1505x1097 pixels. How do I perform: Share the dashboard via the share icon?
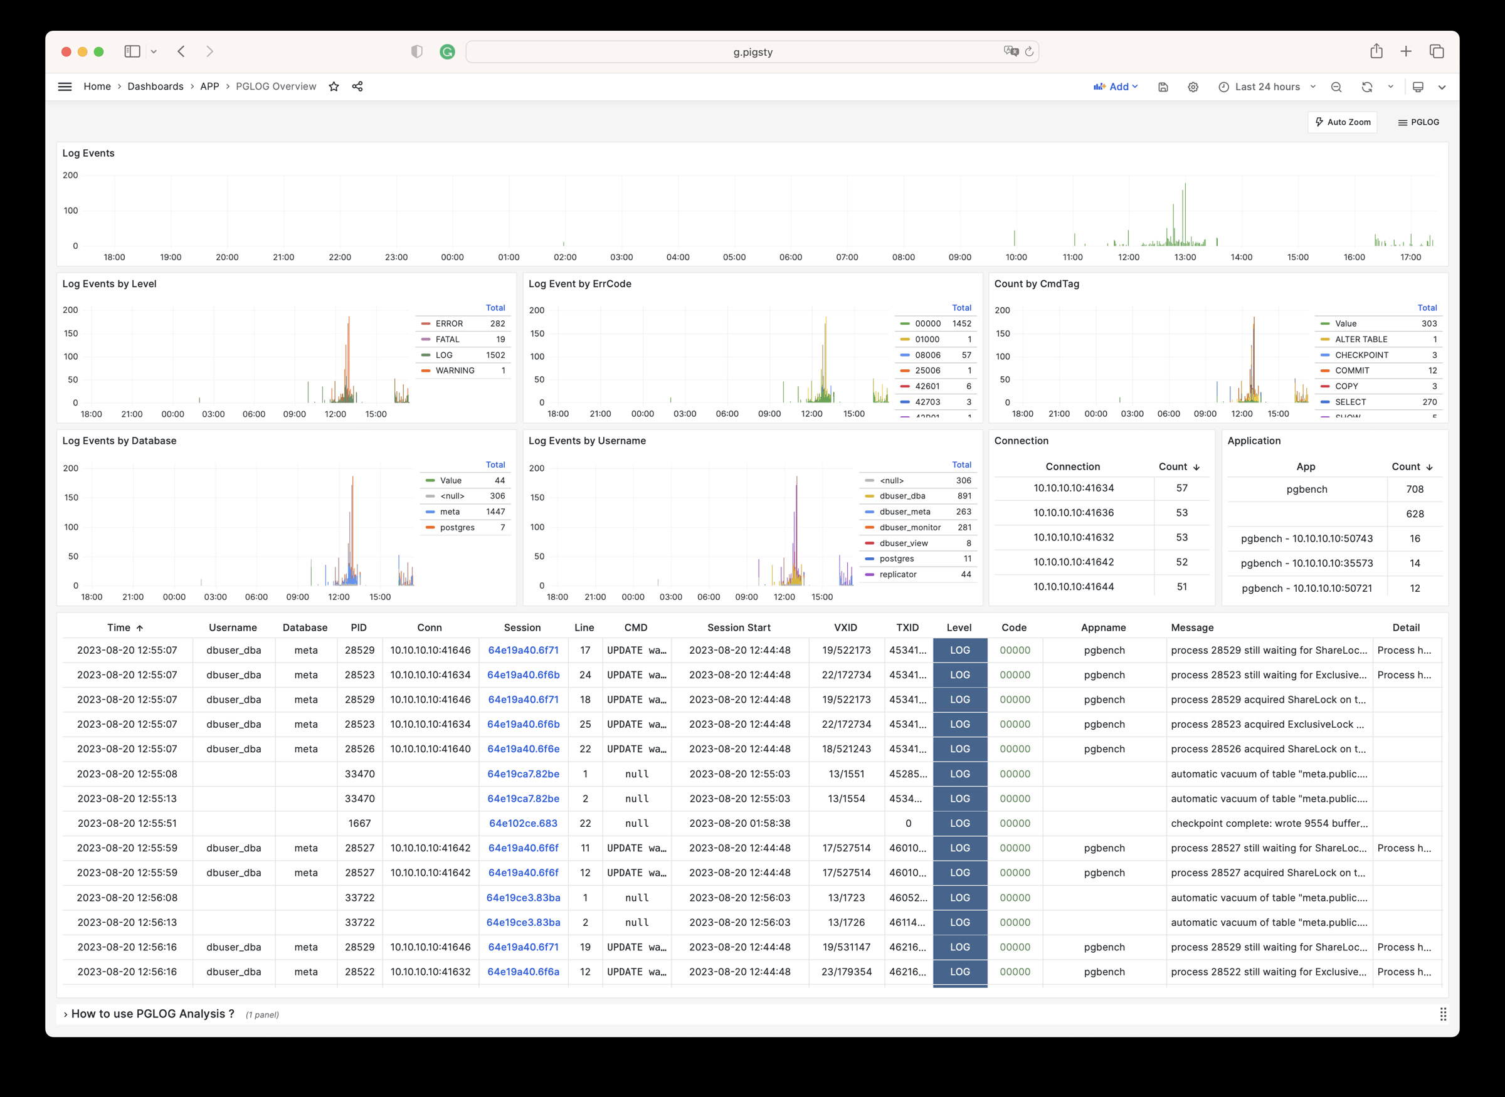[357, 87]
